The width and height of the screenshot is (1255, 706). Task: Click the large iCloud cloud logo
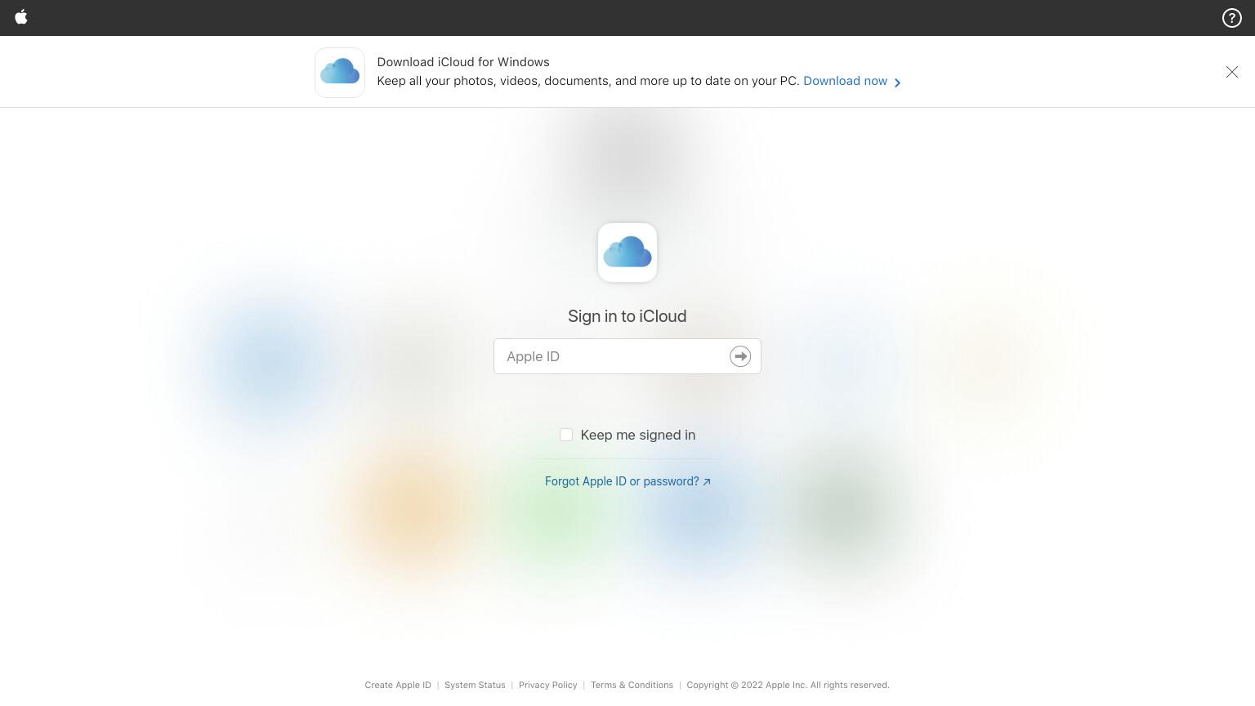pos(627,252)
